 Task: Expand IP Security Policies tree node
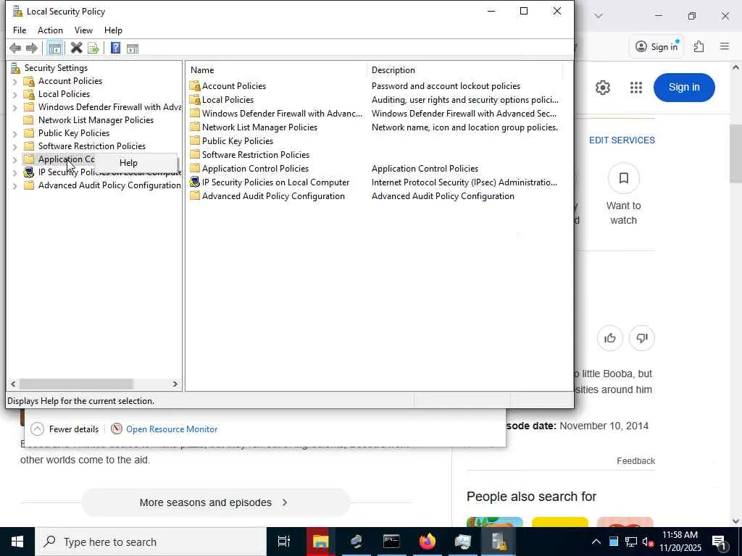(14, 173)
